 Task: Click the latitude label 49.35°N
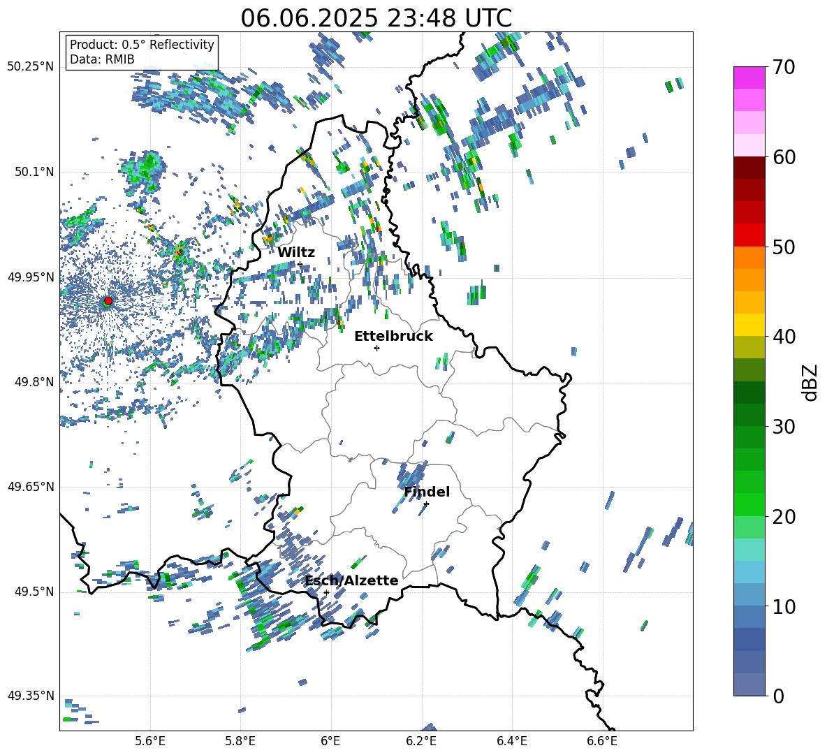pos(31,696)
